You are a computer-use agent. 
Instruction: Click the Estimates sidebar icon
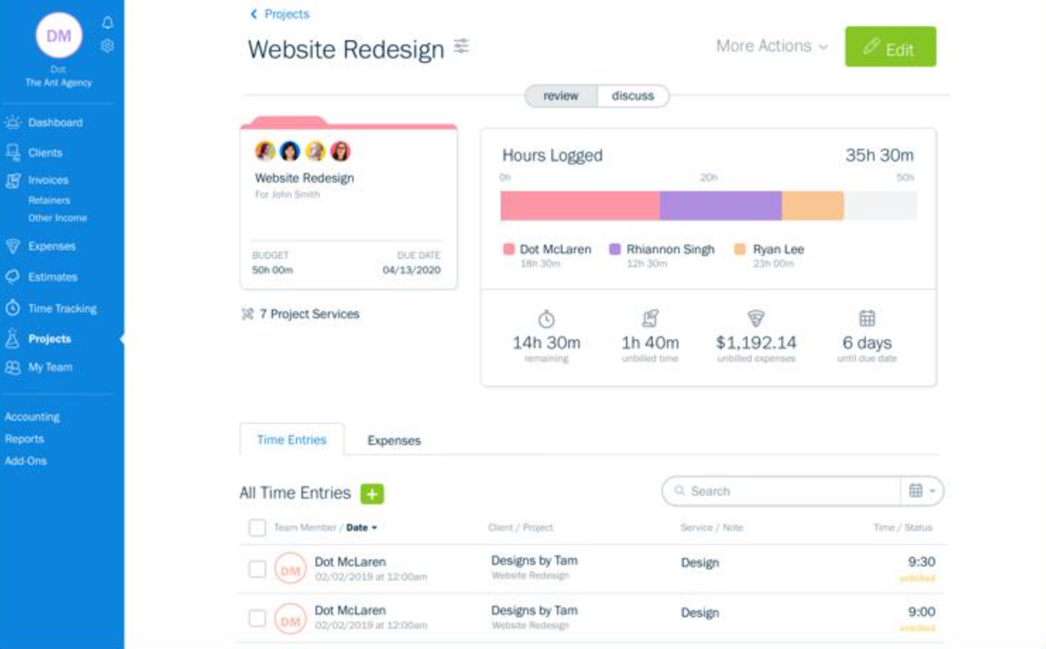(x=13, y=277)
